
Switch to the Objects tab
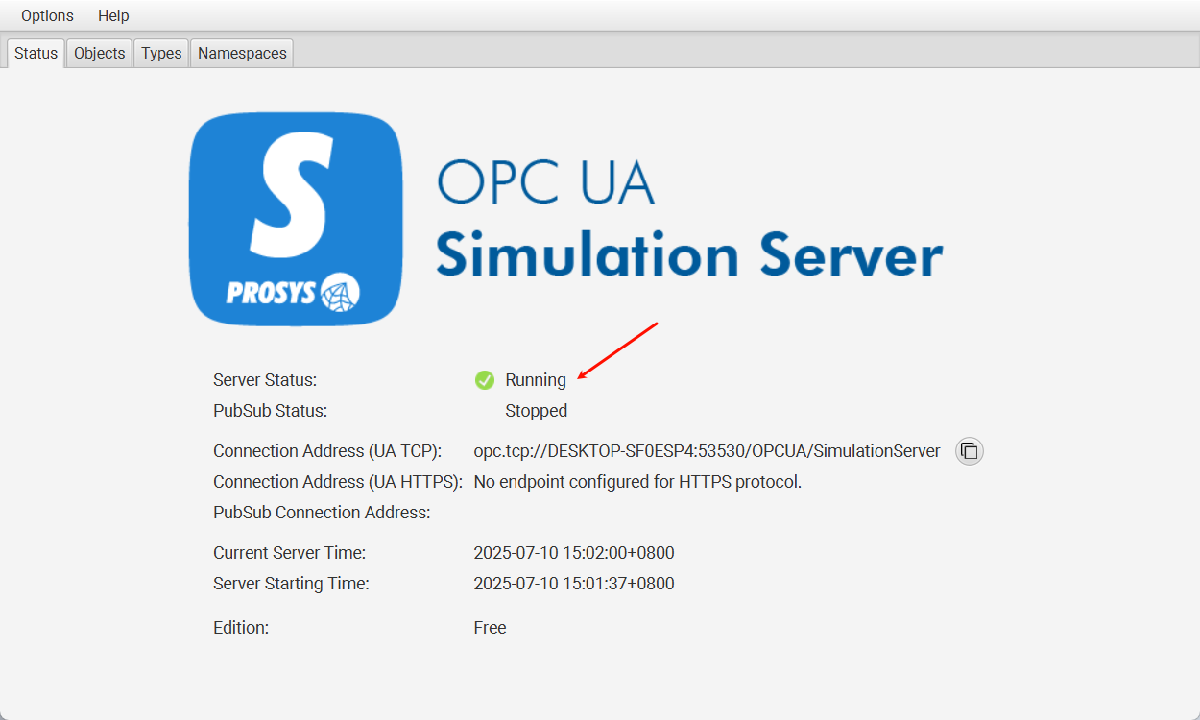pos(100,53)
